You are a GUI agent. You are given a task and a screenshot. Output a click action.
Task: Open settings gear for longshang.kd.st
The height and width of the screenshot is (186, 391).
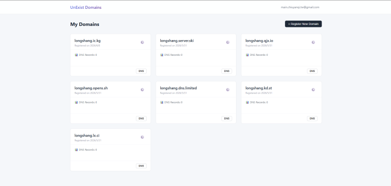pyautogui.click(x=313, y=90)
